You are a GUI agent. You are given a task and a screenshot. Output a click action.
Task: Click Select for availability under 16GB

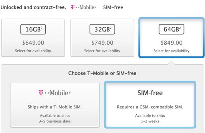[x=33, y=51]
